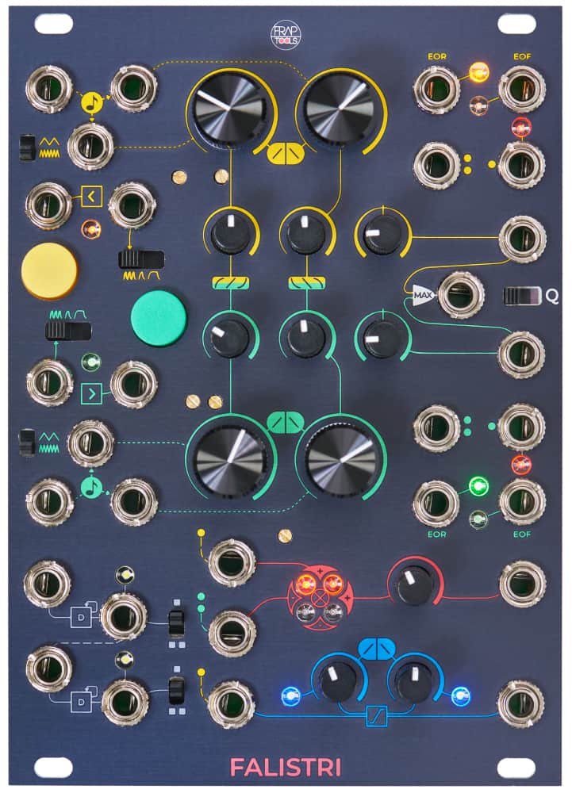Push the large green round button
Image resolution: width=572 pixels, height=793 pixels.
pos(159,318)
